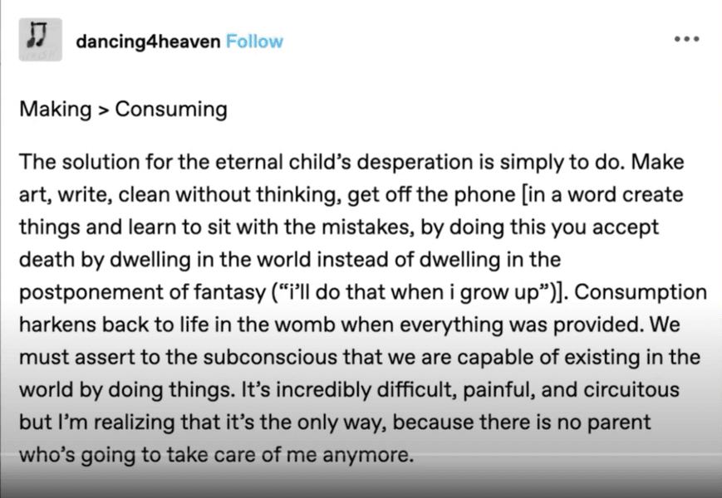The image size is (722, 498).
Task: Open the three-dot post options menu
Action: (686, 39)
